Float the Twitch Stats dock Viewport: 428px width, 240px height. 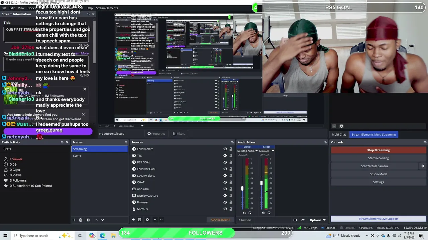tap(62, 142)
